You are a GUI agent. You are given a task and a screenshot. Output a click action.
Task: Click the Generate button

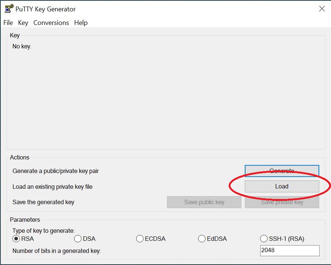point(282,171)
